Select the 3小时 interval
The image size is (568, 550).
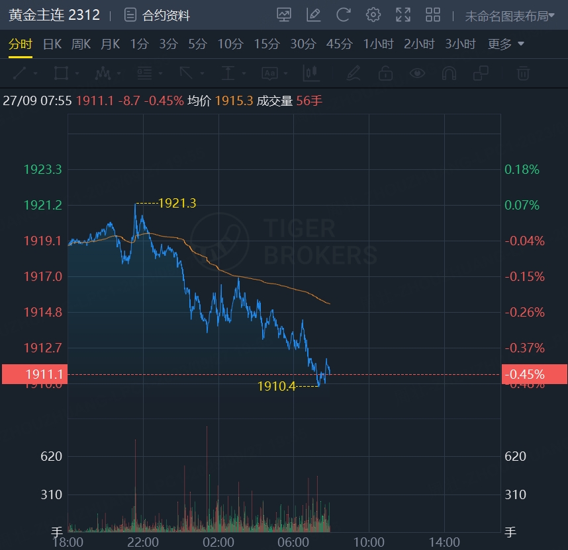pyautogui.click(x=460, y=44)
